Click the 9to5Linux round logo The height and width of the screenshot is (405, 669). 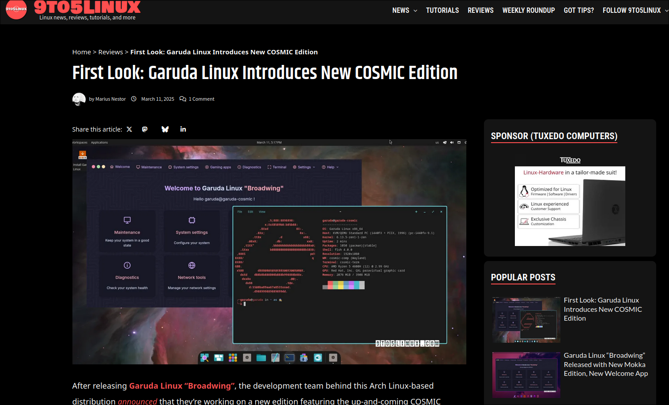(x=16, y=9)
